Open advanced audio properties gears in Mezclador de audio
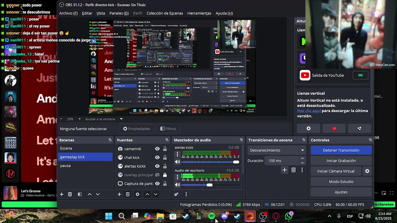 click(x=176, y=194)
